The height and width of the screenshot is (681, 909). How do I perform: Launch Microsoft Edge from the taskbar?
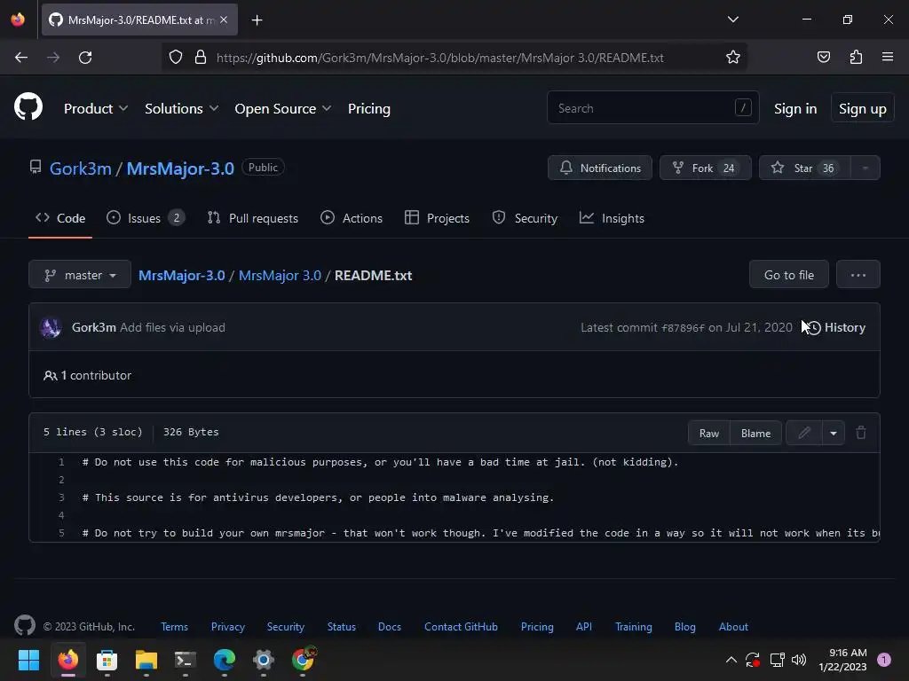(225, 660)
